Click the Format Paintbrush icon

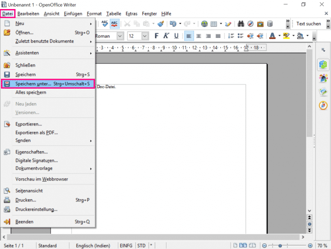pos(161,23)
